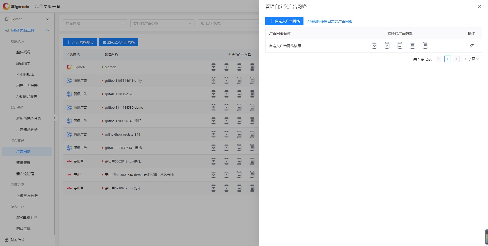Click the Sigmob logo in header

click(x=16, y=6)
